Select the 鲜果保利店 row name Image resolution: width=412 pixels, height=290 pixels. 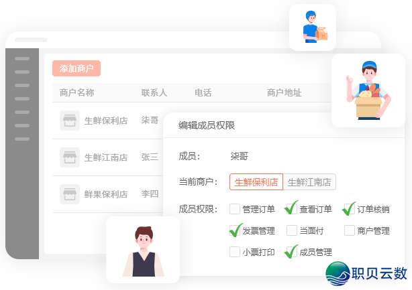tap(106, 194)
